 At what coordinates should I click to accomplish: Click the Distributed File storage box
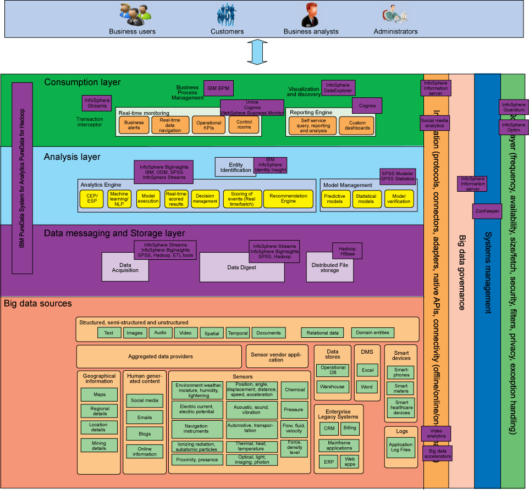[x=329, y=268]
